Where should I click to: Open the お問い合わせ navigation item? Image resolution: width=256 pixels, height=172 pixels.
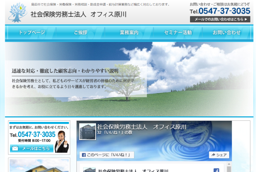click(226, 32)
